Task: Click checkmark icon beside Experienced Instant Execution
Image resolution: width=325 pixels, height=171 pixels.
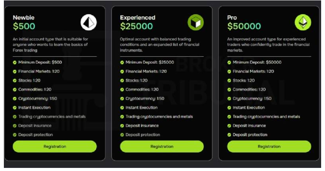Action: click(x=122, y=108)
